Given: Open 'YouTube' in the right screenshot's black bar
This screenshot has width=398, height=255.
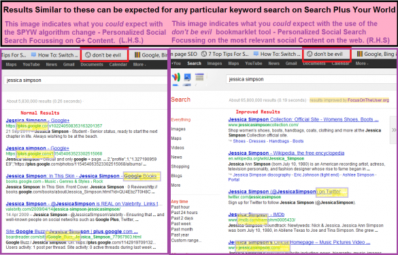Looking at the screenshot, I should (254, 63).
